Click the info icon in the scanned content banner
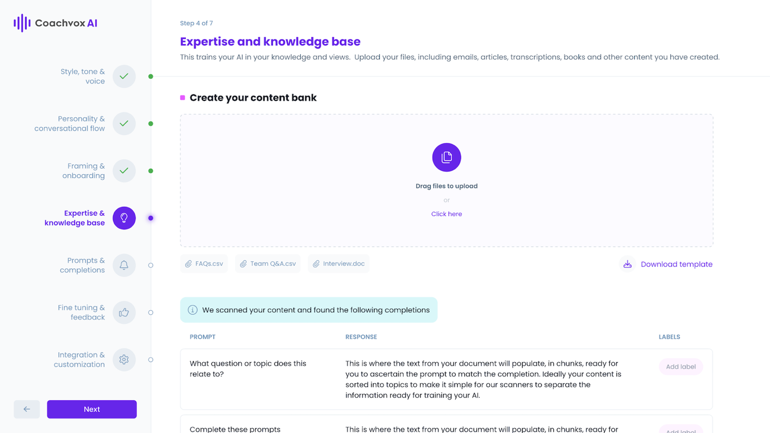Viewport: 770px width, 433px height. tap(193, 310)
